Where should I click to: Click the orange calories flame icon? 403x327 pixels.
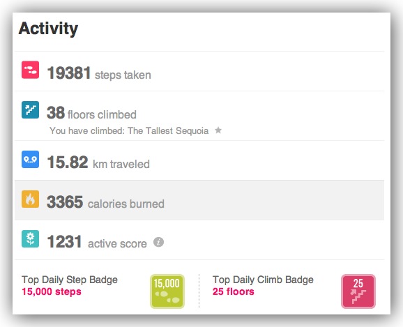[30, 199]
